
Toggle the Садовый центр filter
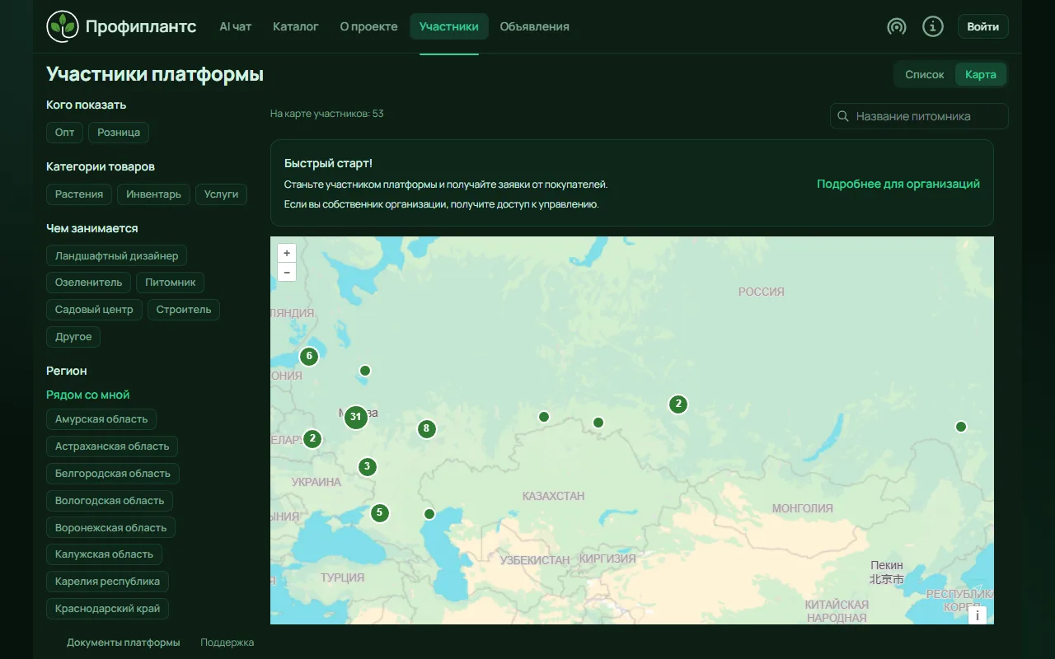(94, 310)
